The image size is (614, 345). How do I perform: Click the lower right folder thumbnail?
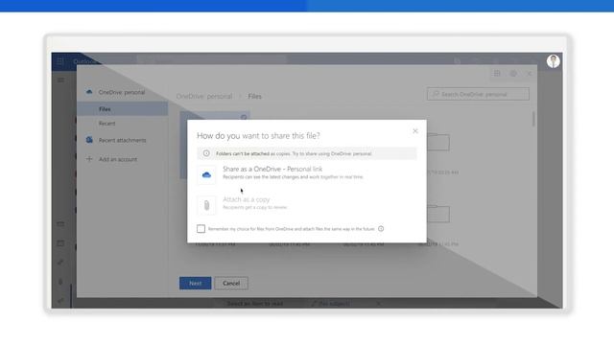tap(438, 214)
